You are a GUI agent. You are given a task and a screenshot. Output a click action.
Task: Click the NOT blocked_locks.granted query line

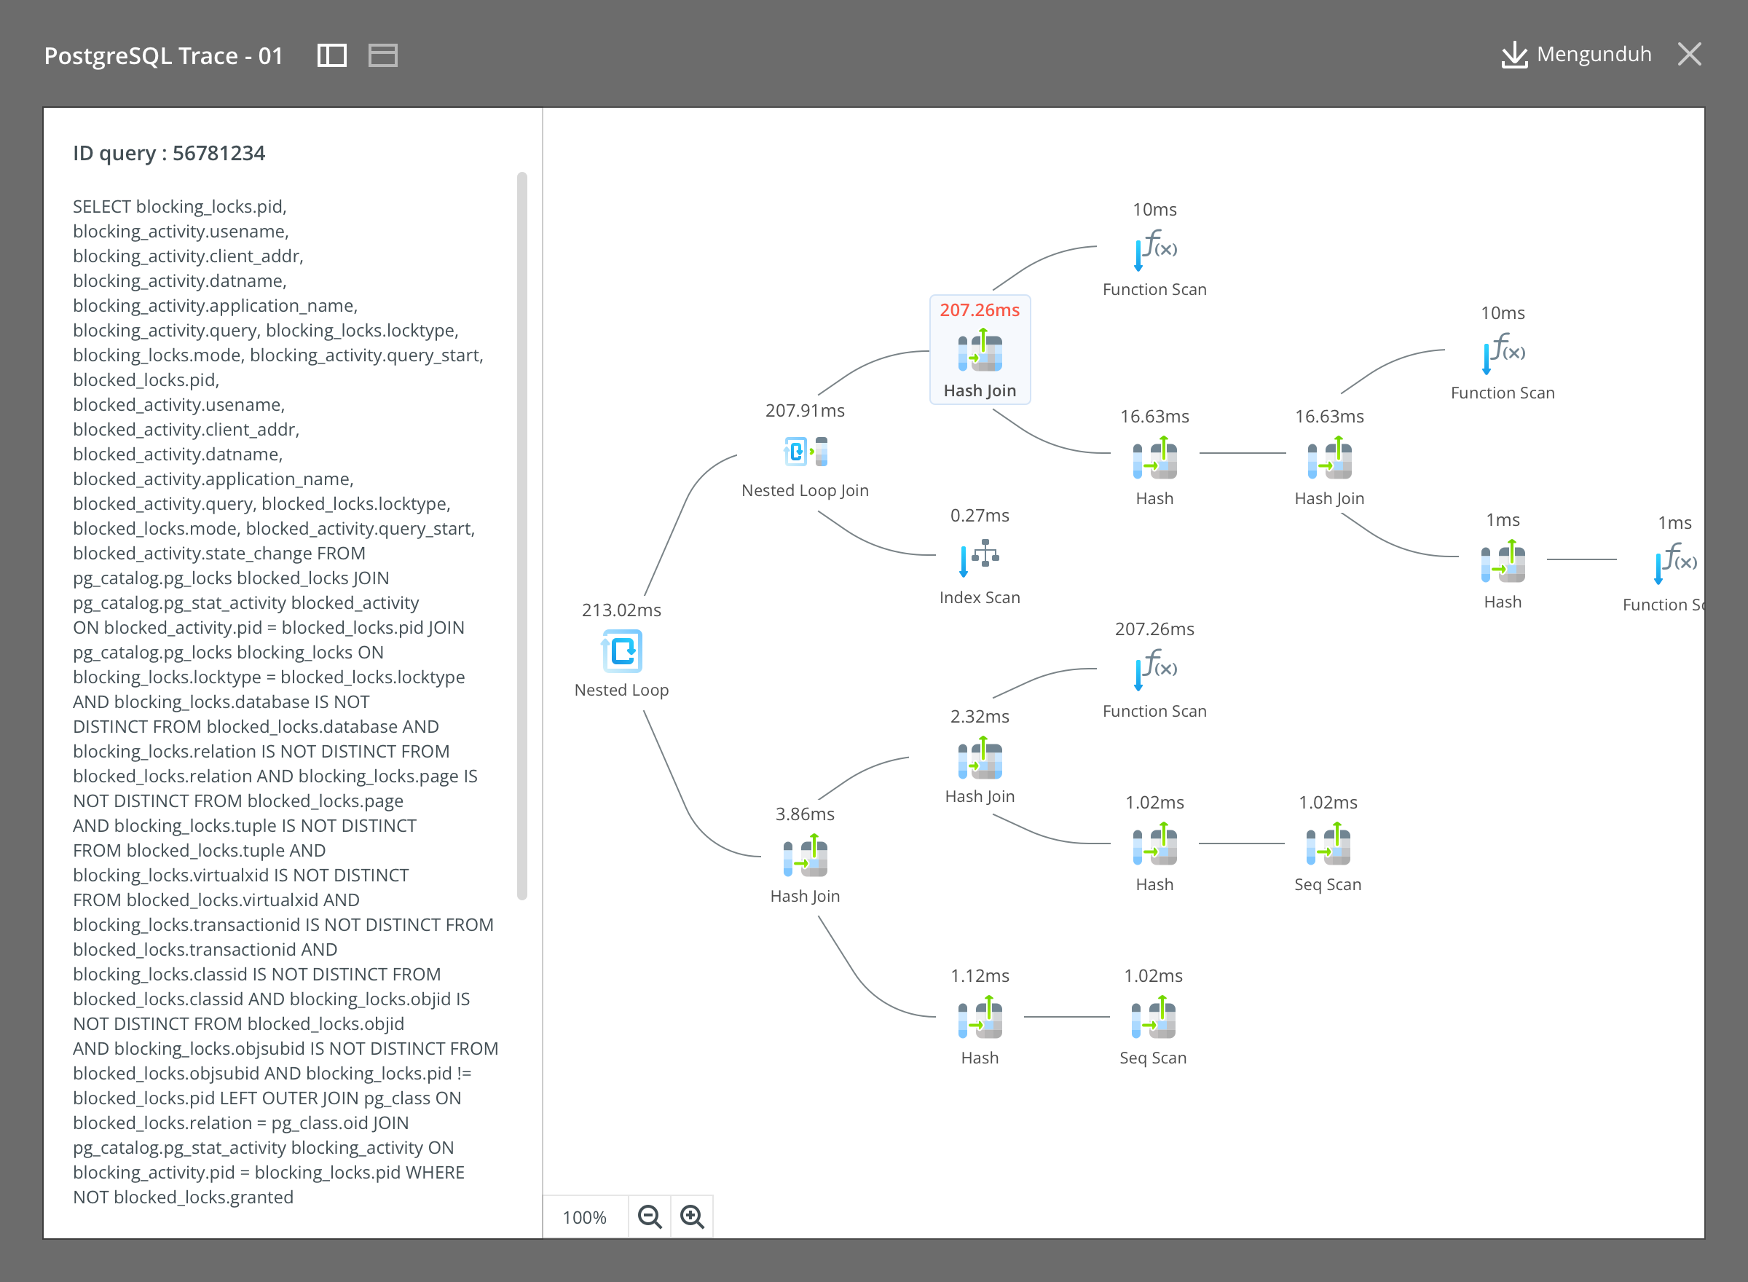coord(183,1197)
